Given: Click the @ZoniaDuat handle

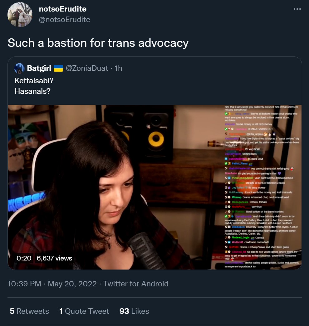Looking at the screenshot, I should [87, 68].
